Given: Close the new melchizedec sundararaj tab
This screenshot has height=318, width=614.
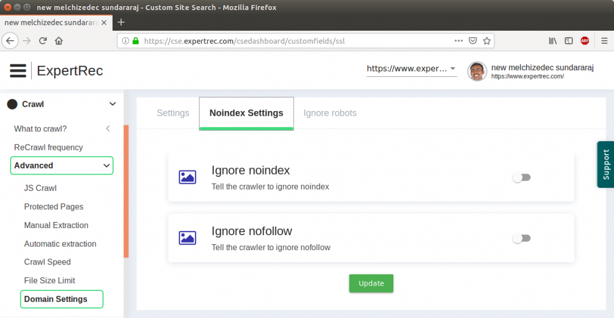Looking at the screenshot, I should [104, 23].
